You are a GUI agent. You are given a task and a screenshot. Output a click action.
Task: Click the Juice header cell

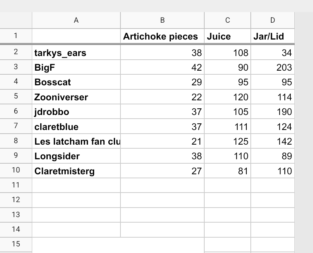point(227,36)
